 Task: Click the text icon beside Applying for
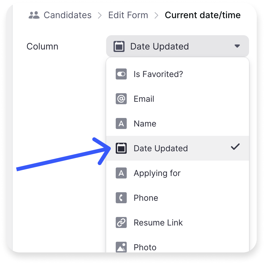pyautogui.click(x=121, y=173)
